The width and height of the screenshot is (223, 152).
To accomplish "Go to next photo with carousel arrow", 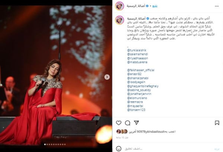I will point(107,77).
